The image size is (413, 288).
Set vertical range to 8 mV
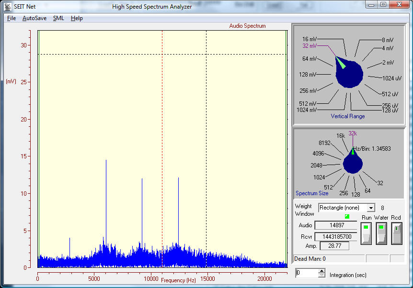click(388, 40)
